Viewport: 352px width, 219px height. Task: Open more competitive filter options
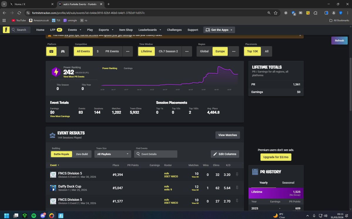[128, 51]
